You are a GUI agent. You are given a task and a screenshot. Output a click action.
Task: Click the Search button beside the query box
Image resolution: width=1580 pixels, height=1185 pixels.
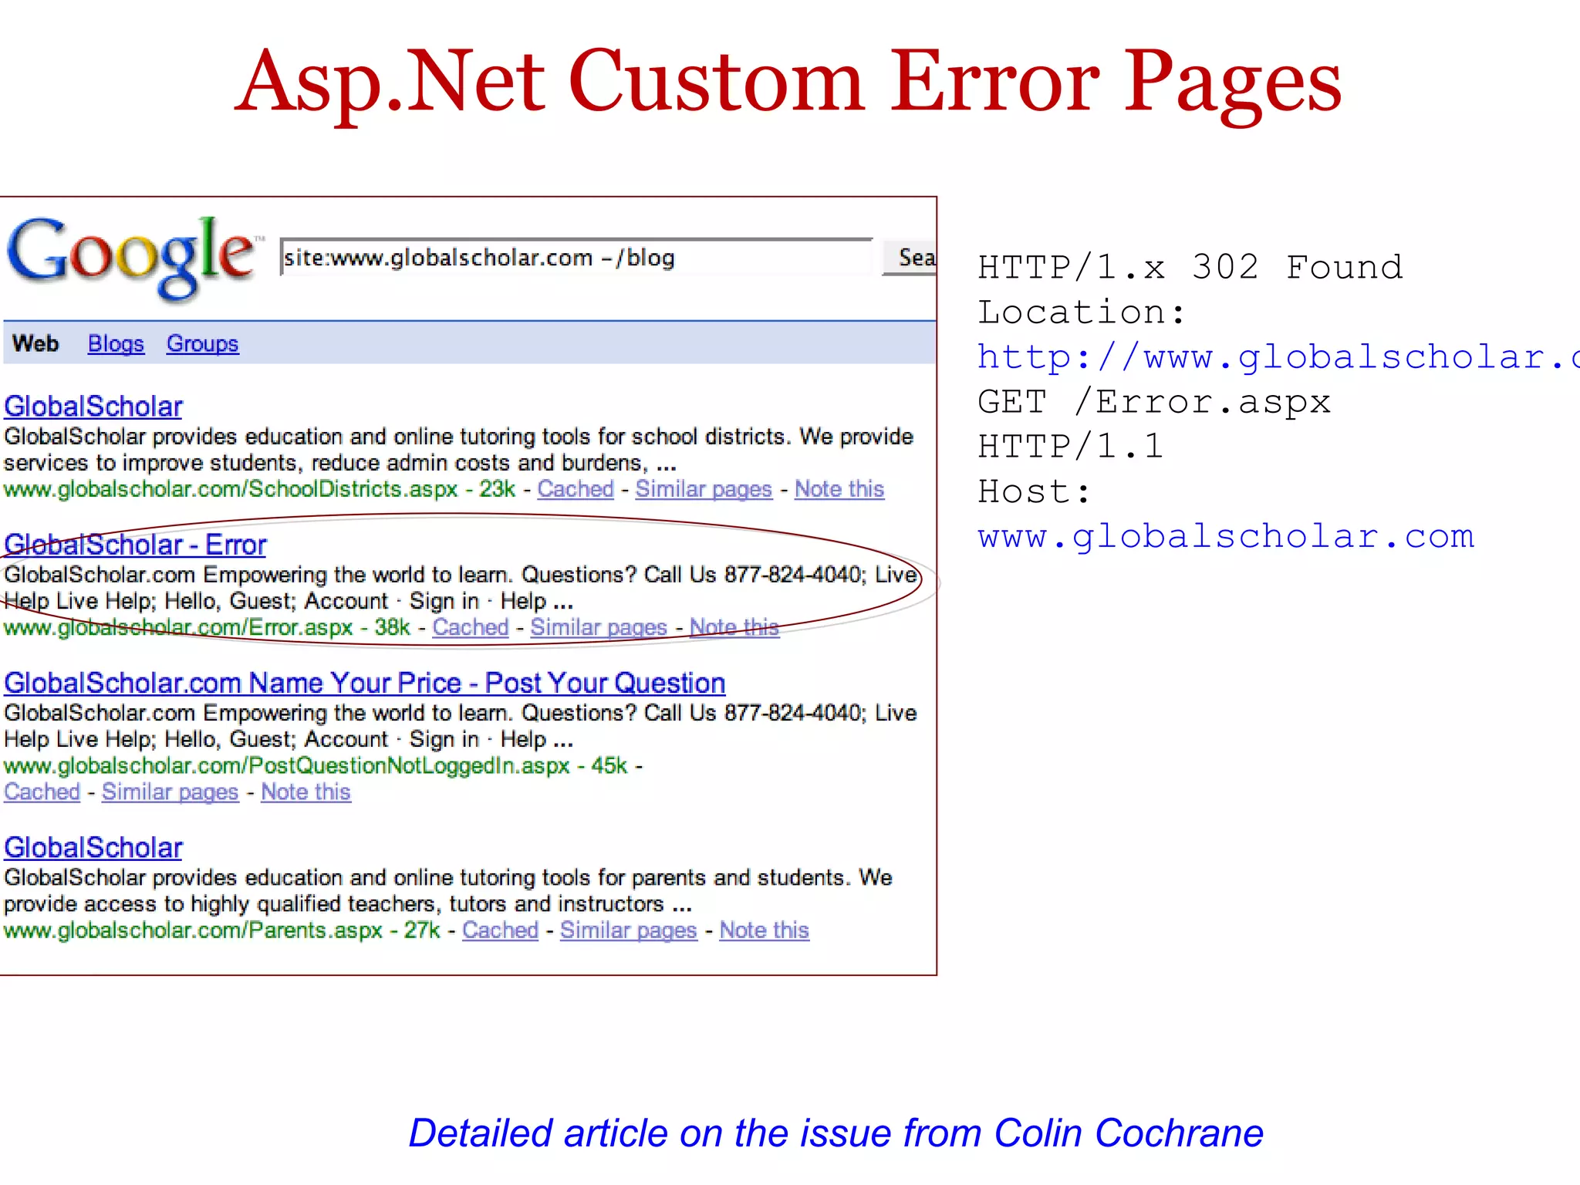(910, 257)
